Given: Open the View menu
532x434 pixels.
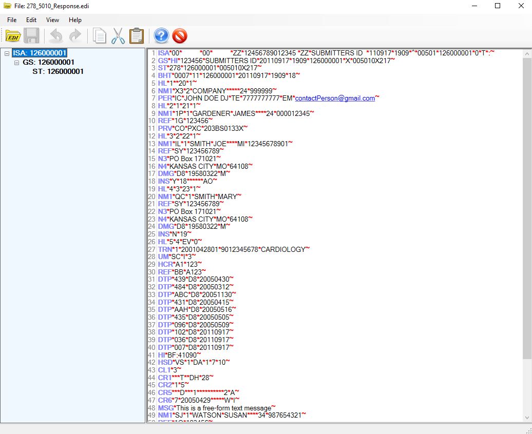Looking at the screenshot, I should click(52, 20).
